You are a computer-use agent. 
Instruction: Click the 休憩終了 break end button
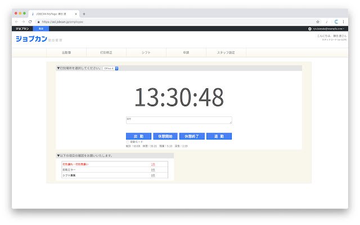coord(192,136)
